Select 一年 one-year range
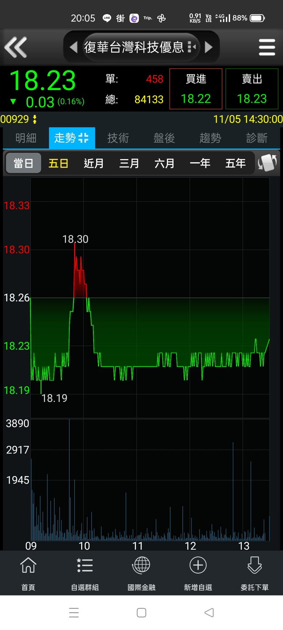The width and height of the screenshot is (283, 630). (x=200, y=163)
